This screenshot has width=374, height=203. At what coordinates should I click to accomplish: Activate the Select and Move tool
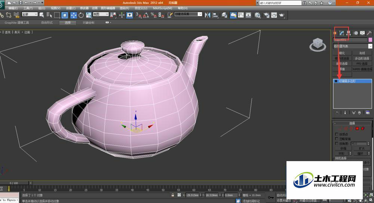tap(74, 15)
